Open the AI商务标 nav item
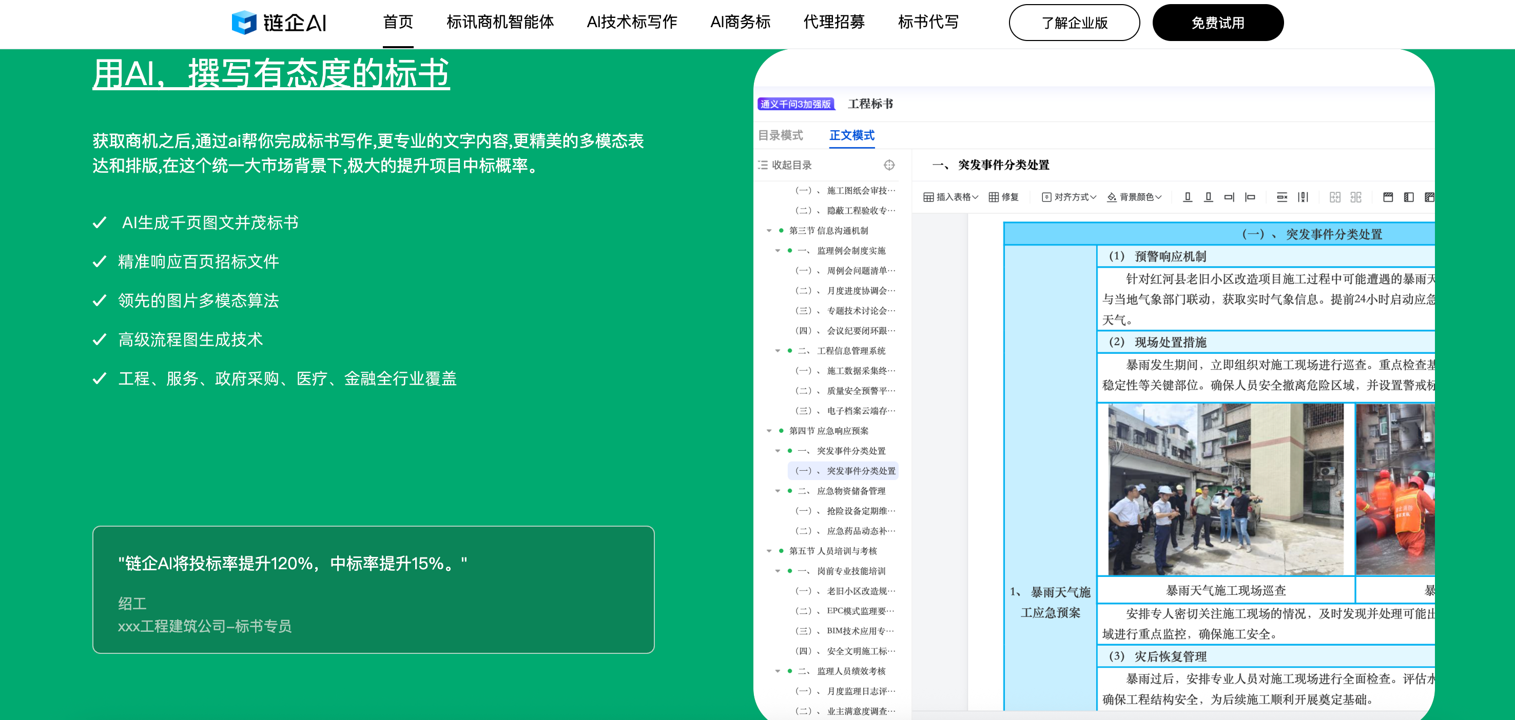The height and width of the screenshot is (720, 1515). click(x=740, y=23)
